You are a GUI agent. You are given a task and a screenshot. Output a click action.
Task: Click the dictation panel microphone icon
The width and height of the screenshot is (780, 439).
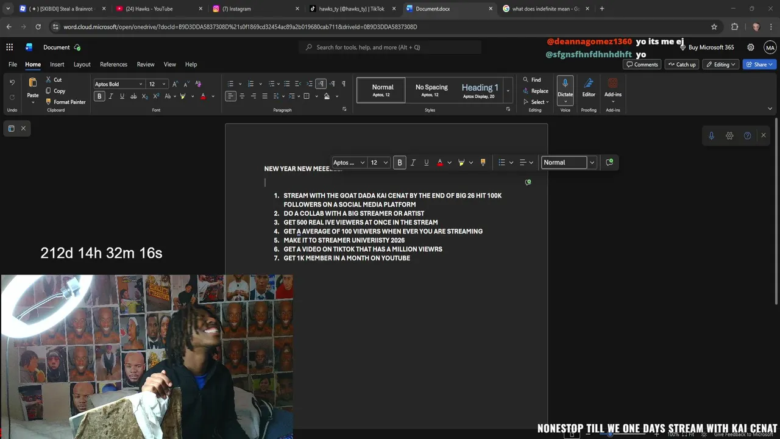tap(711, 135)
